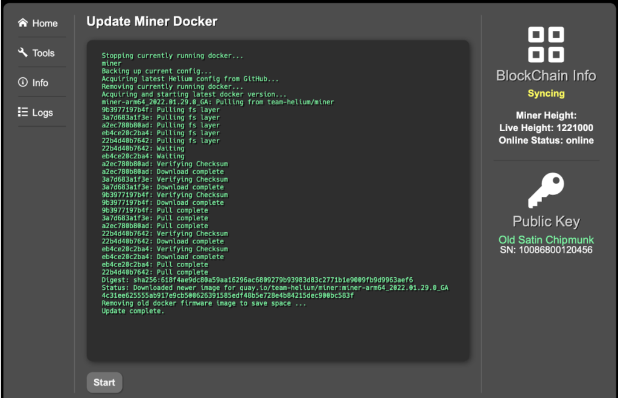Open the Info menu label
618x398 pixels.
pyautogui.click(x=40, y=83)
